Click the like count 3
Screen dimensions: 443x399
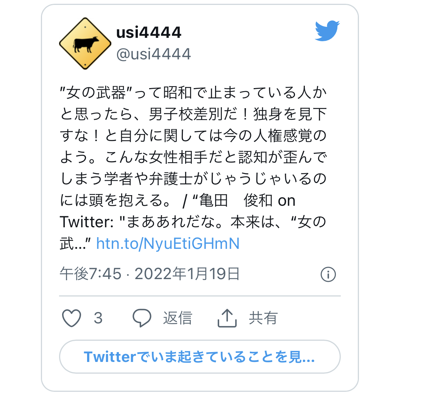(98, 318)
